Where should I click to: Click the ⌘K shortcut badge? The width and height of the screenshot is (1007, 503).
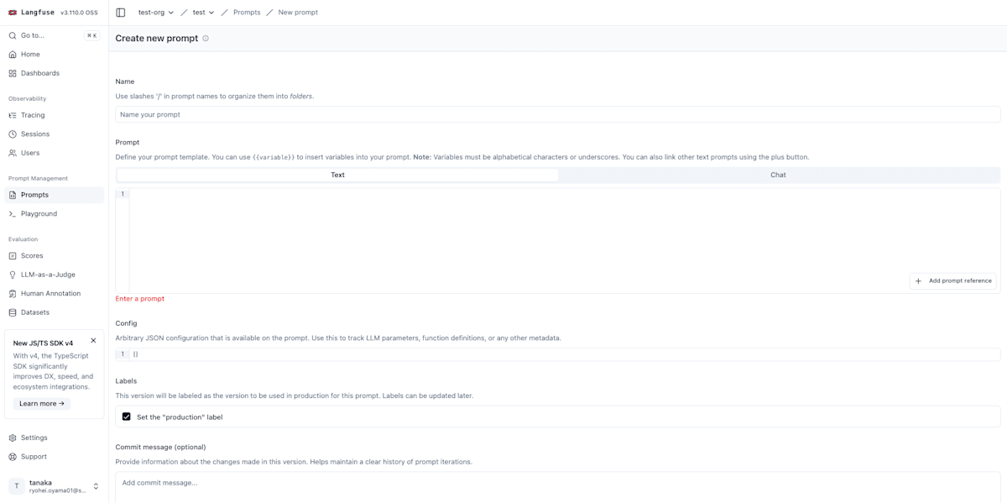[91, 36]
